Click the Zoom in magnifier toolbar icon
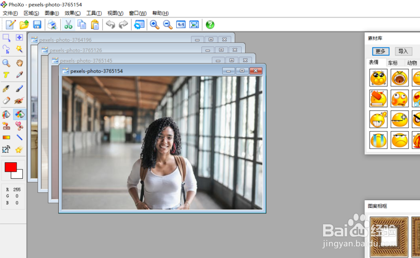Screen dimensions: 420x258 [155, 25]
